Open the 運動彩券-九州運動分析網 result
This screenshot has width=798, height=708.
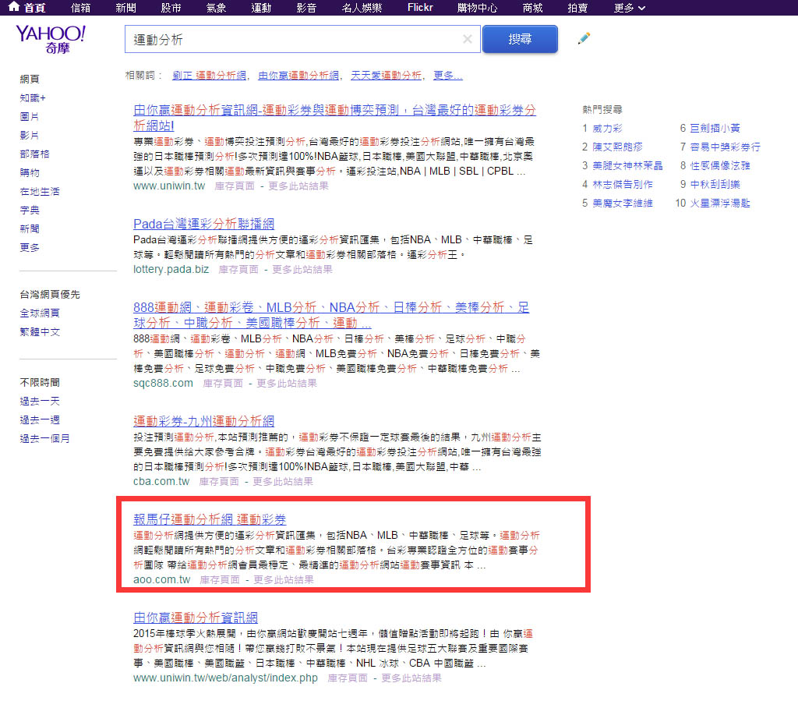[x=203, y=421]
